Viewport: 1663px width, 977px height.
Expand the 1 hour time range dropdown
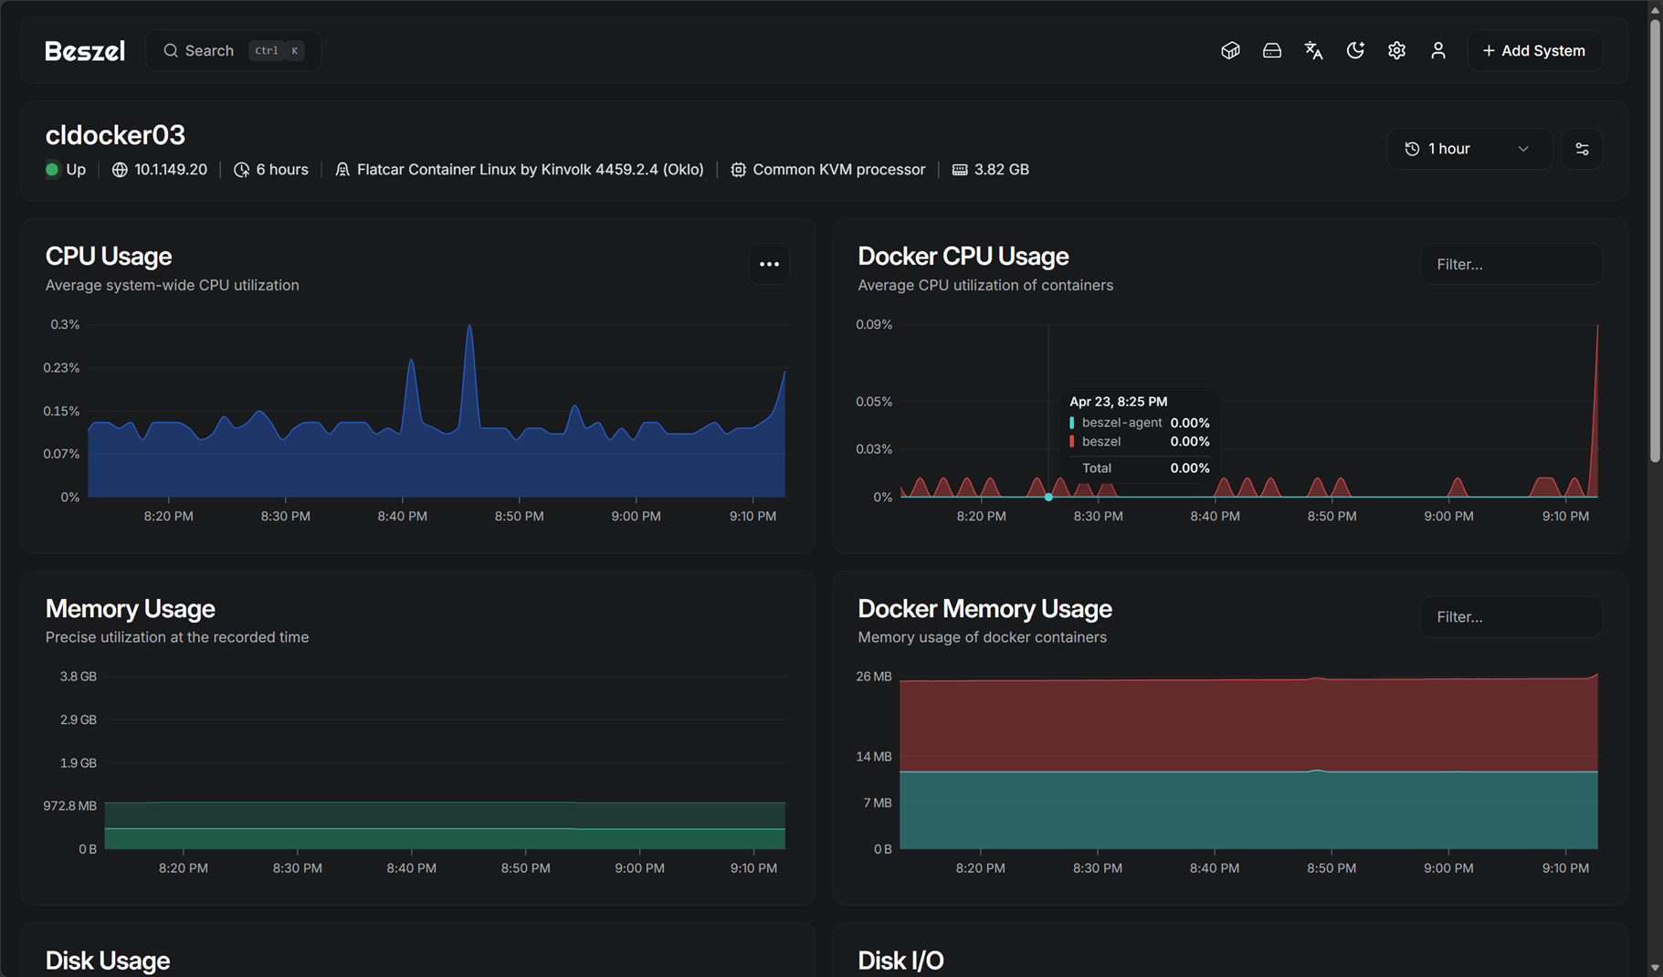click(1468, 149)
